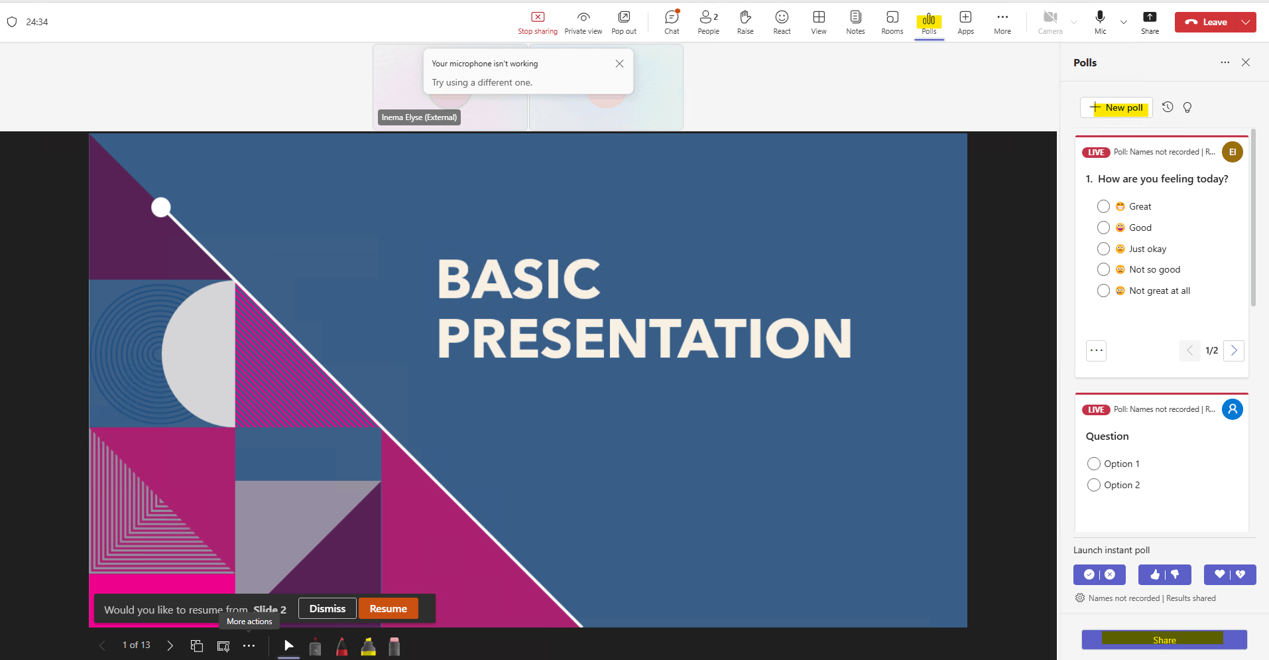The width and height of the screenshot is (1269, 660).
Task: Open poll suggestions lightbulb icon
Action: tap(1187, 107)
